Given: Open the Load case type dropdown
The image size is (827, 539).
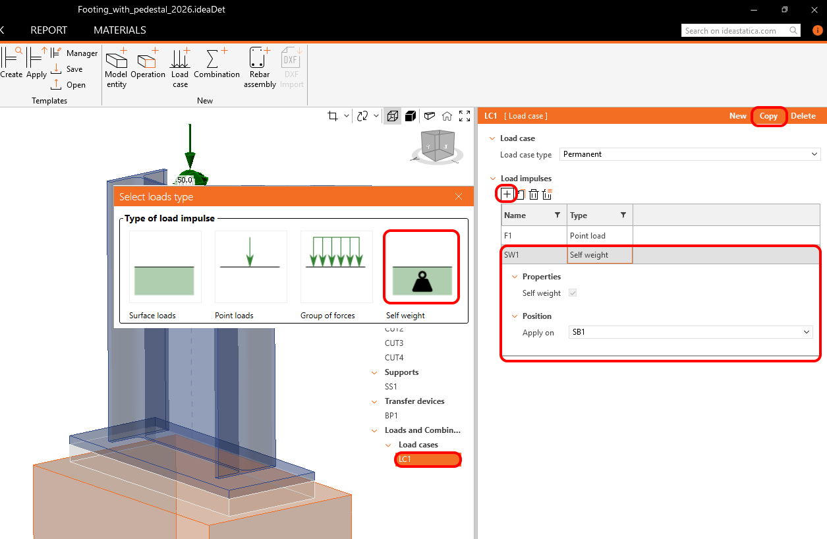Looking at the screenshot, I should 689,154.
